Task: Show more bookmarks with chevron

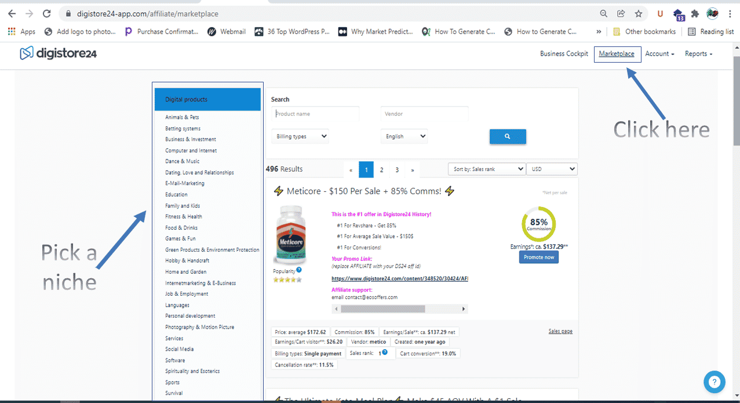Action: (598, 32)
